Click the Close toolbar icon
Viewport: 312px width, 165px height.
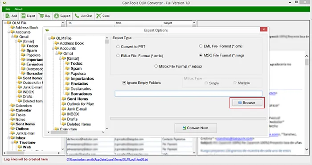tap(99, 16)
